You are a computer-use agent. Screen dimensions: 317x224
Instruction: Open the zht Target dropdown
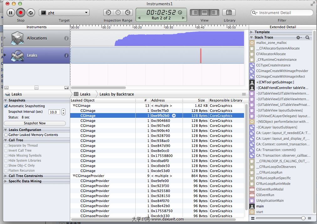click(x=64, y=13)
